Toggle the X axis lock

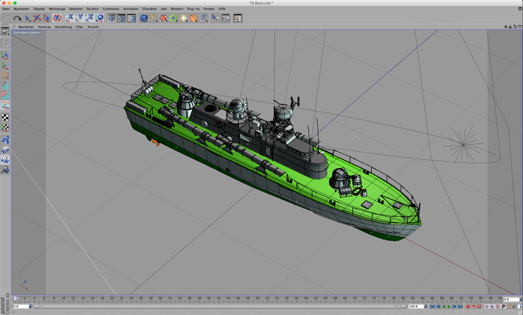[x=70, y=18]
